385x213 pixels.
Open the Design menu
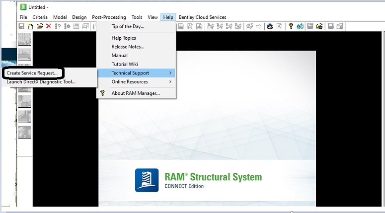[x=79, y=17]
